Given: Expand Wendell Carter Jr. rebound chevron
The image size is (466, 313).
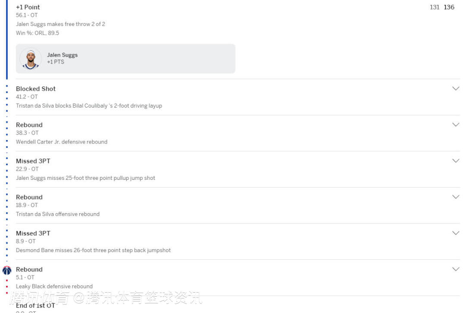Looking at the screenshot, I should pyautogui.click(x=455, y=125).
